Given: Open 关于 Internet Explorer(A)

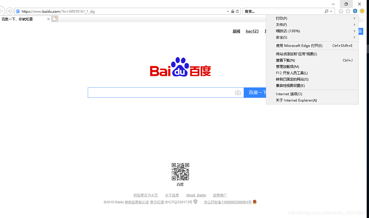Looking at the screenshot, I should pyautogui.click(x=312, y=100).
